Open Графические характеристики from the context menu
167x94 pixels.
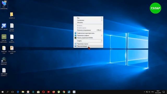(x=88, y=33)
